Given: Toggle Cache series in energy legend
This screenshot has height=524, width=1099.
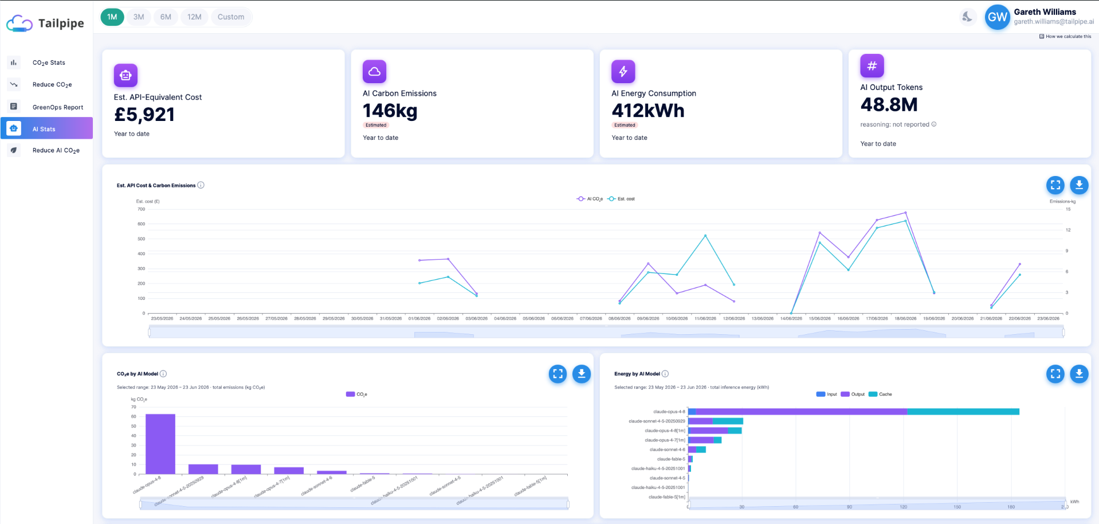Looking at the screenshot, I should pos(880,394).
